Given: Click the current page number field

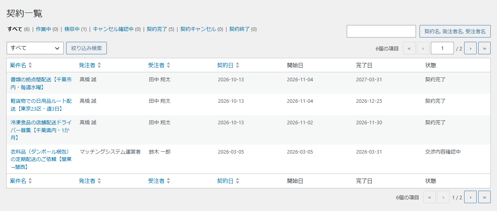Looking at the screenshot, I should [x=442, y=48].
